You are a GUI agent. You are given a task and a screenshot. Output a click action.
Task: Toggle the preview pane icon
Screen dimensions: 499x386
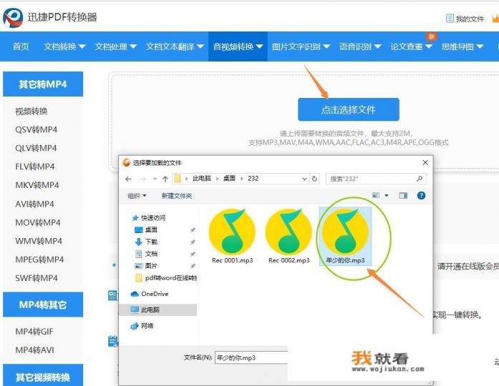click(x=403, y=195)
